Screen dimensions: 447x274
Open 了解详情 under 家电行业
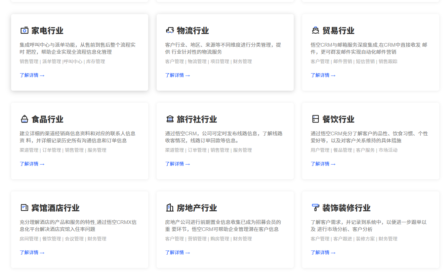pyautogui.click(x=32, y=75)
